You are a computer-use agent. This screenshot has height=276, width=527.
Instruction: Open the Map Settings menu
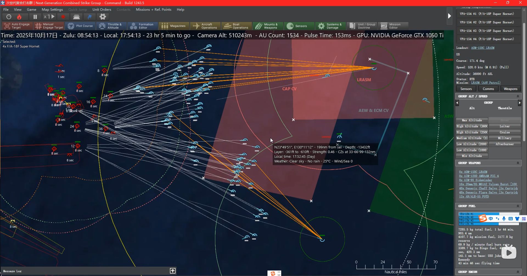pos(52,9)
